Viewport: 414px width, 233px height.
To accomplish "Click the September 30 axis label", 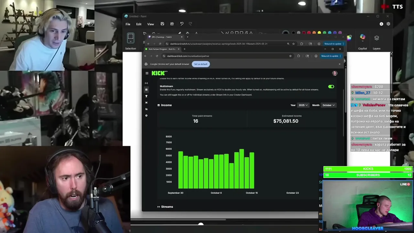I will [x=176, y=193].
